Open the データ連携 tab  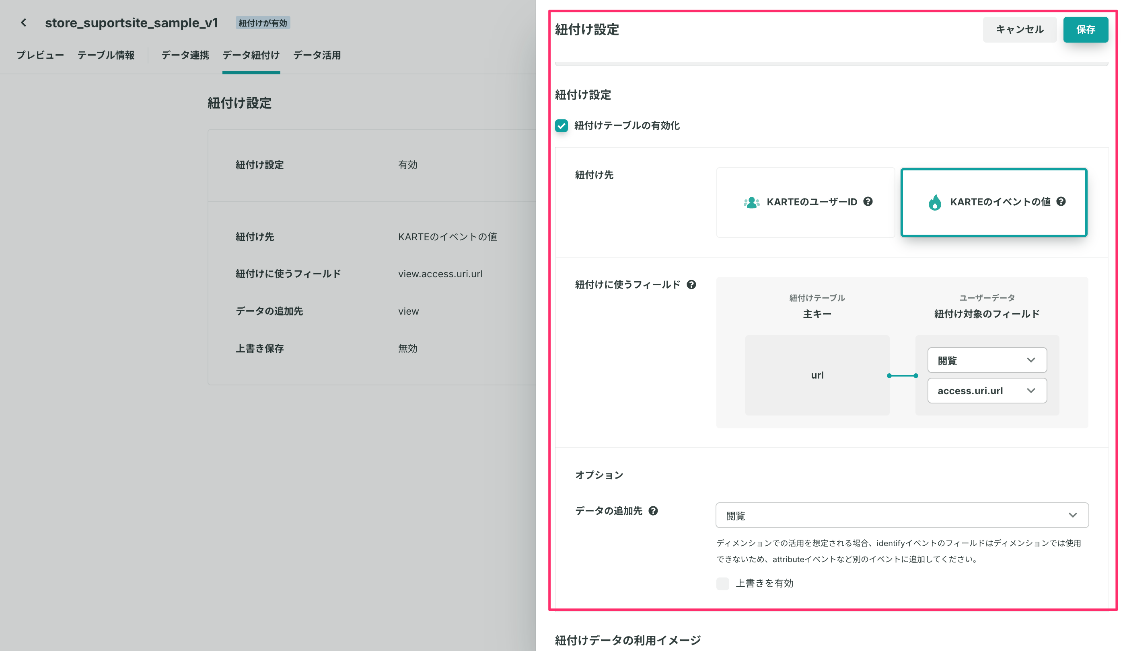[x=185, y=55]
